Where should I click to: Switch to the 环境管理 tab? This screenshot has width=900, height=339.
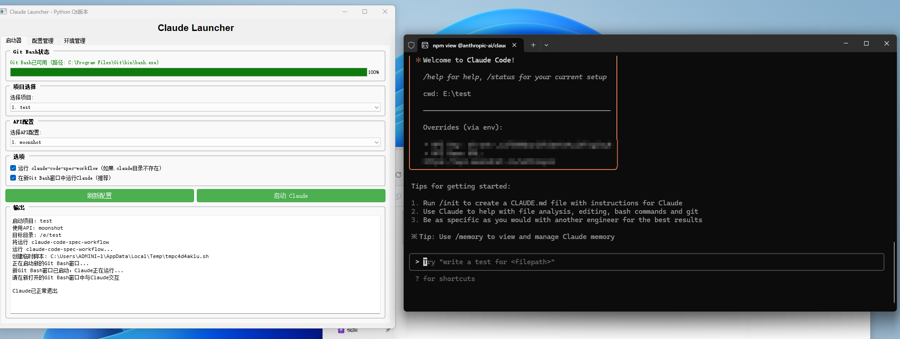pyautogui.click(x=74, y=41)
